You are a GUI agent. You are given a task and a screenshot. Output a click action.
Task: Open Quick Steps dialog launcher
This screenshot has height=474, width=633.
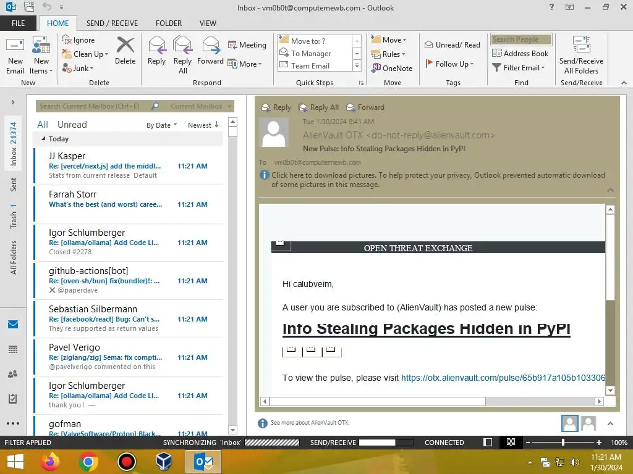point(361,83)
